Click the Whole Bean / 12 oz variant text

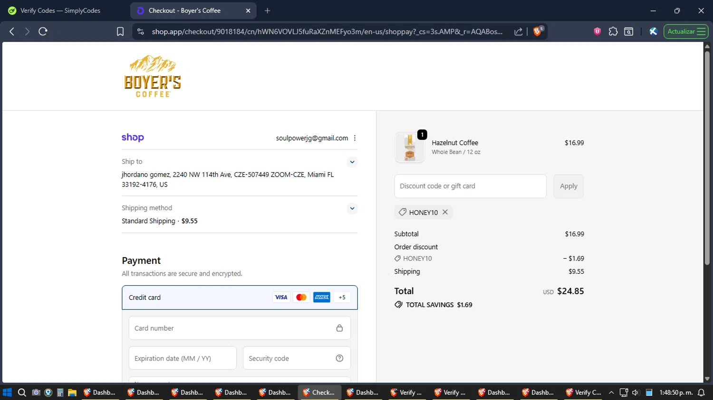[x=456, y=152]
